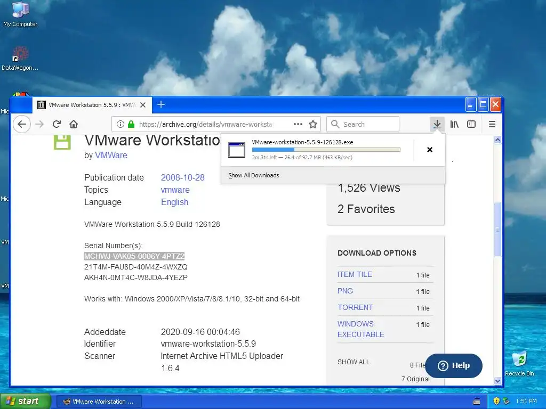Download the ITEM TILE option
The height and width of the screenshot is (409, 546).
(x=355, y=274)
